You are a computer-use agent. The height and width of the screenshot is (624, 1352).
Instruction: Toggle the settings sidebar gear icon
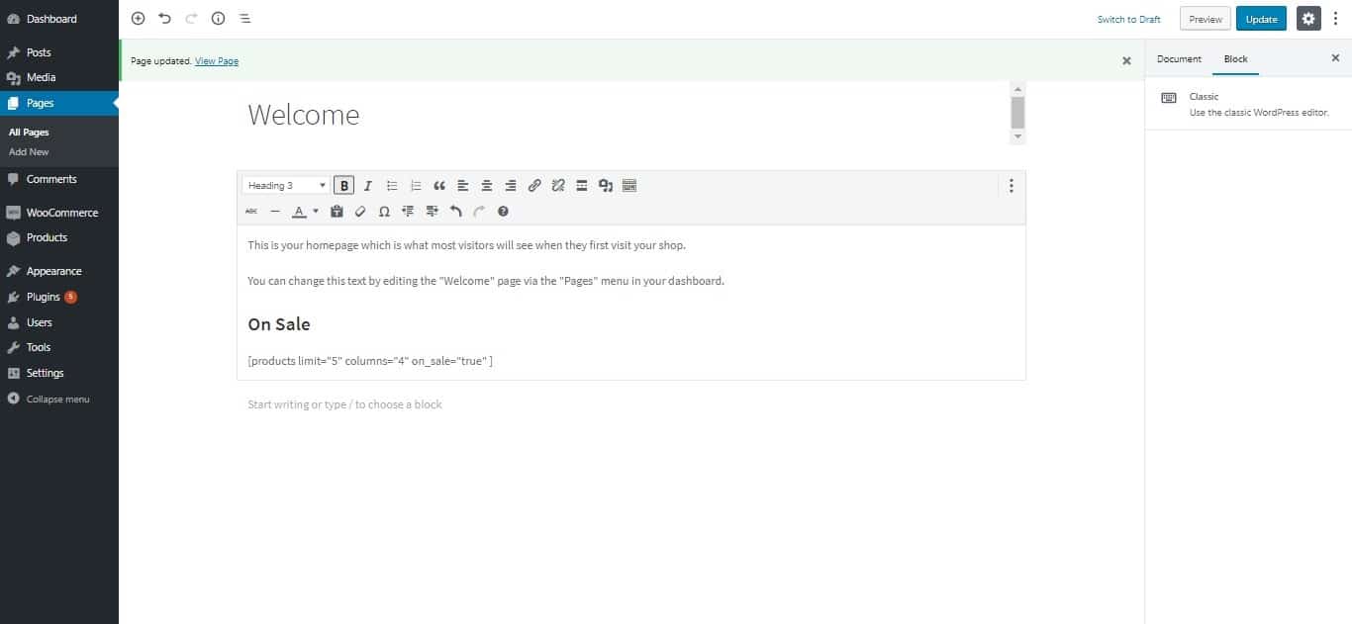coord(1308,19)
